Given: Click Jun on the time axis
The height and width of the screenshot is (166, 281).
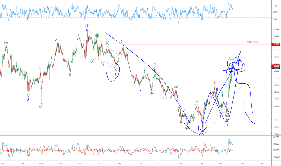Looking at the screenshot, I should coord(141,164).
